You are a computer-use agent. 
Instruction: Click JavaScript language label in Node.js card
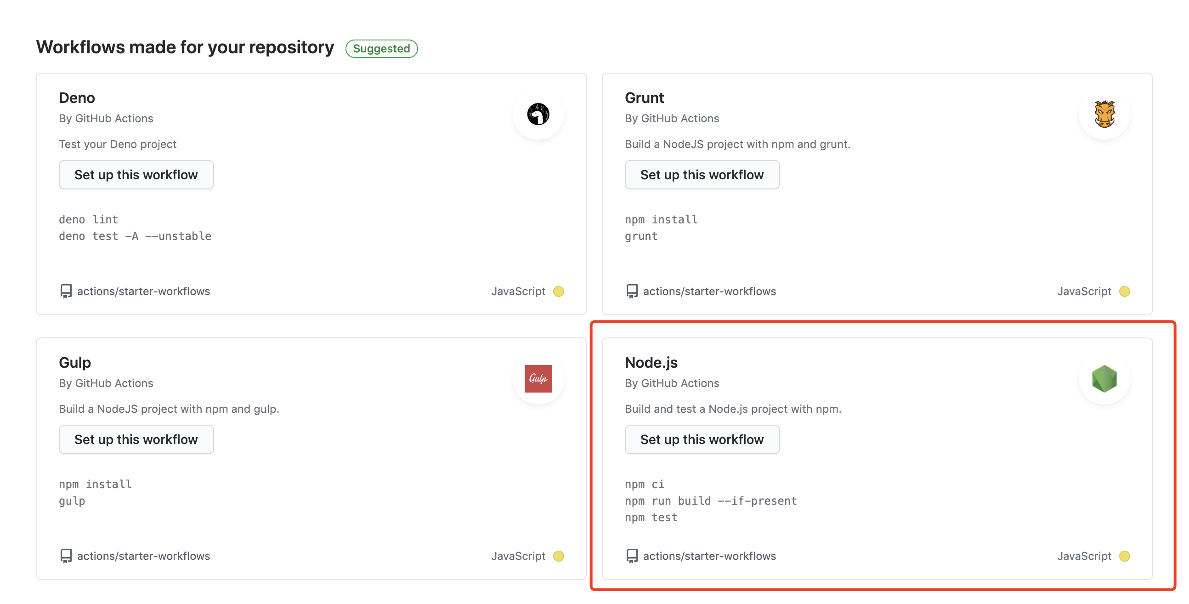coord(1084,556)
